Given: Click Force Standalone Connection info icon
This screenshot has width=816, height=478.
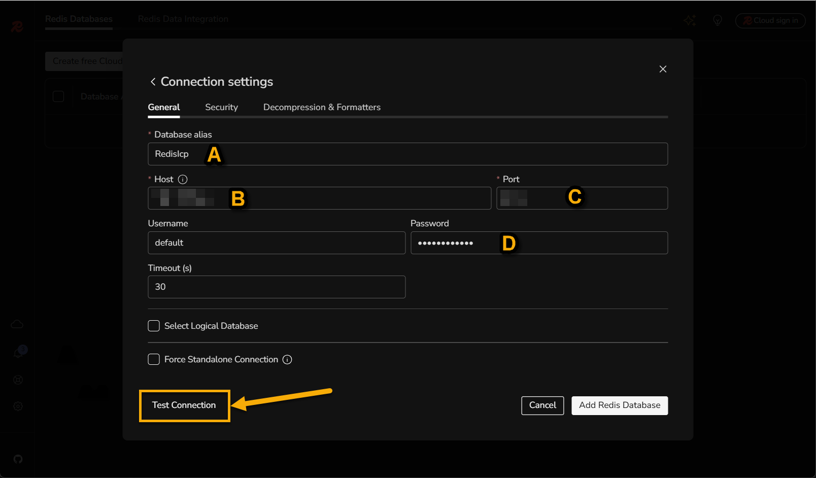Looking at the screenshot, I should click(287, 359).
